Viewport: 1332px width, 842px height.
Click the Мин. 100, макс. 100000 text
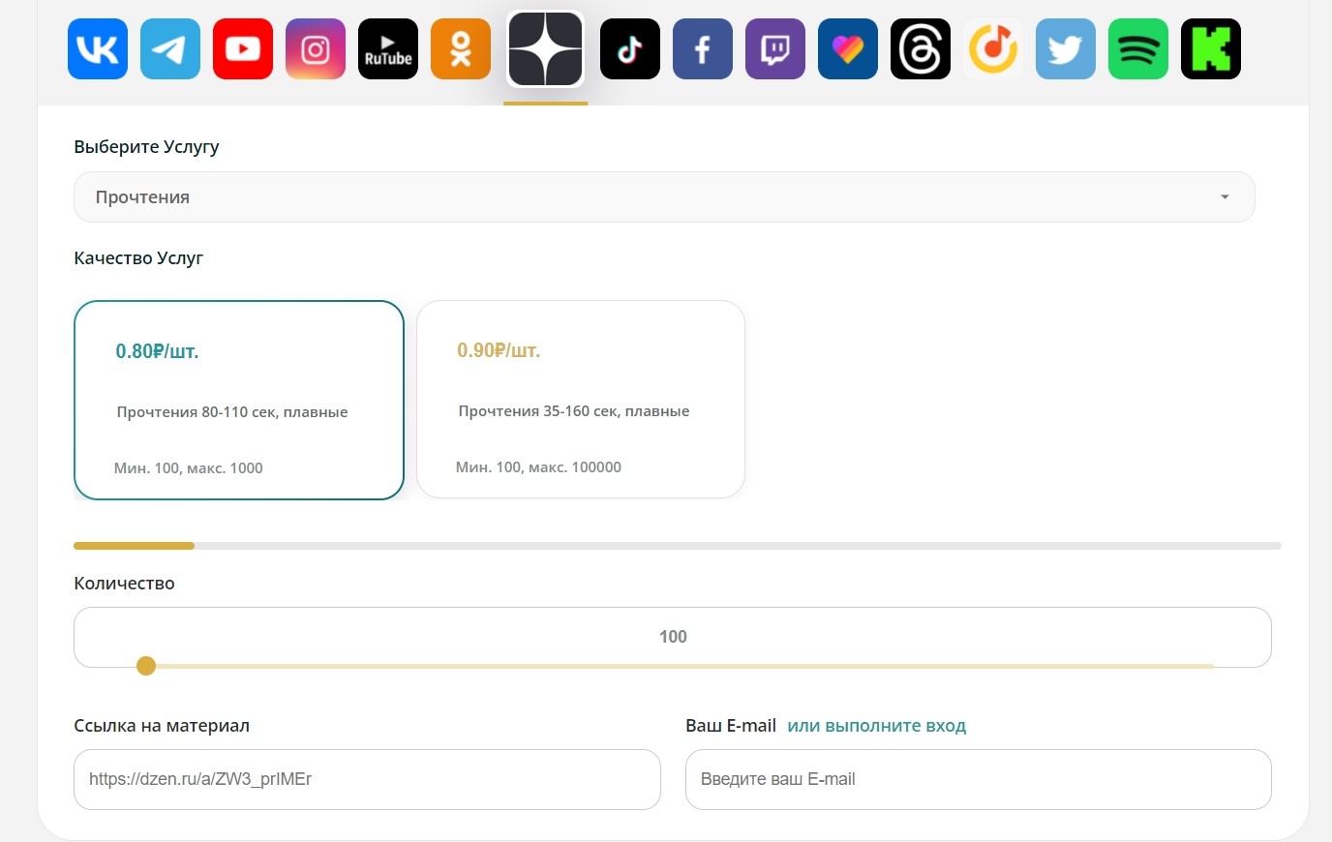pos(538,467)
